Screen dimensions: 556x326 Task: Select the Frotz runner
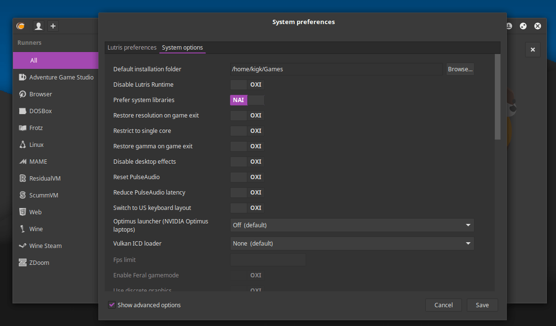pos(55,128)
